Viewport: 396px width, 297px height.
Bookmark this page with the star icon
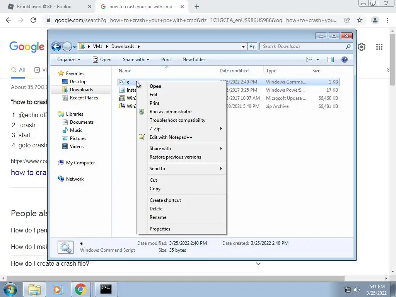(360, 20)
